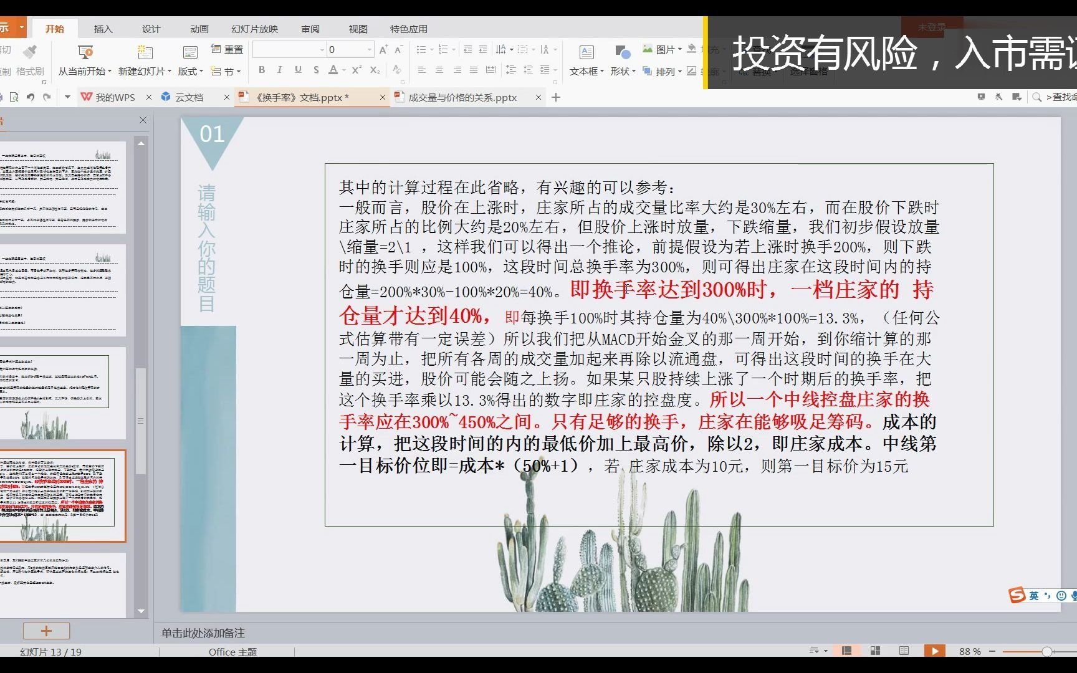Viewport: 1077px width, 673px height.
Task: Add a new document tab with plus
Action: pyautogui.click(x=556, y=97)
